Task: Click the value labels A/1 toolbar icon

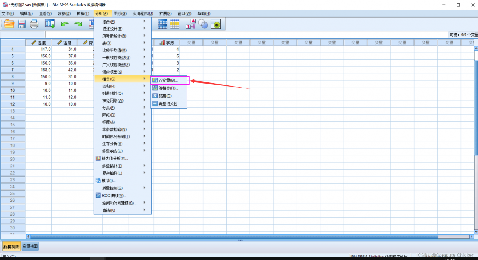Action: tap(190, 24)
